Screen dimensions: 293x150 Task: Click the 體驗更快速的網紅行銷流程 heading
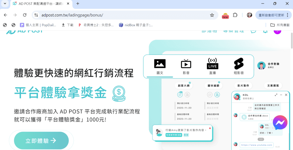[74, 73]
